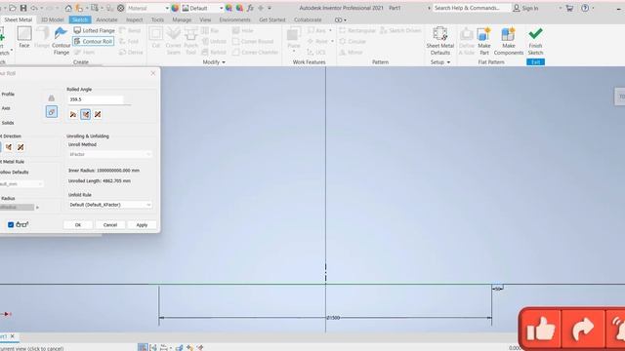Screen dimensions: 625x351
Task: Click the Make Part tool
Action: [484, 41]
